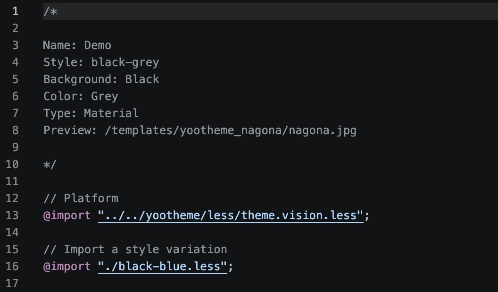Select line number 16 in gutter
498x292 pixels.
(x=12, y=266)
